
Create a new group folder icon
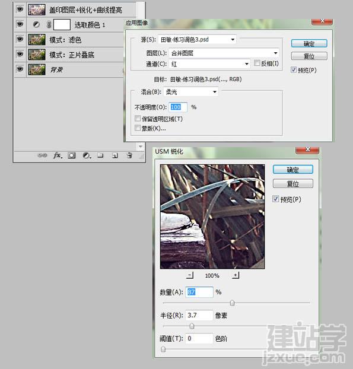coord(100,155)
